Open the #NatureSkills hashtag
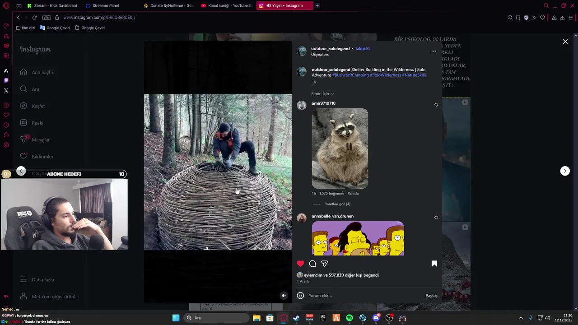 point(414,75)
